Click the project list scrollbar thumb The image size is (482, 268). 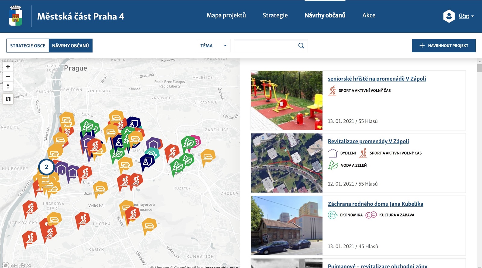[479, 68]
